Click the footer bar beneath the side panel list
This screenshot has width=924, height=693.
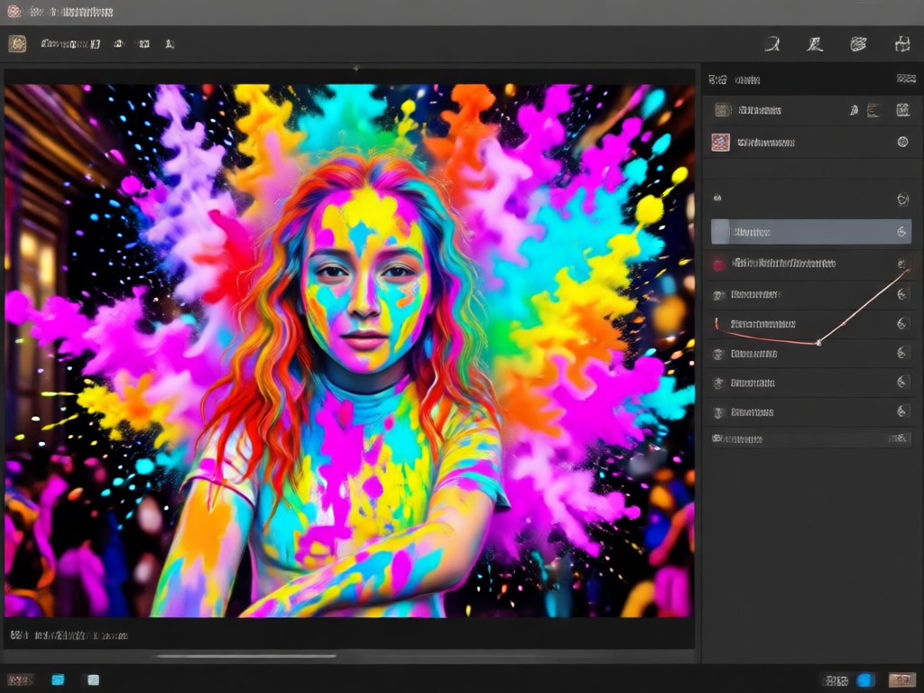[x=811, y=439]
